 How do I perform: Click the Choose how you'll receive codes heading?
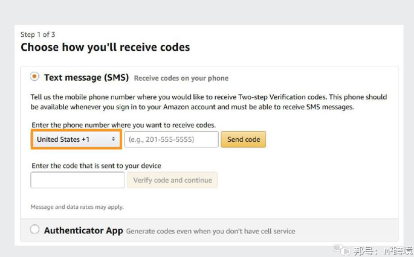[x=105, y=48]
